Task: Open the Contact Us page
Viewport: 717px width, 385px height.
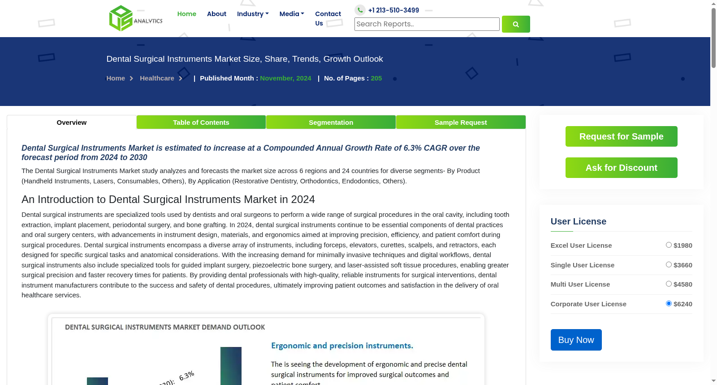Action: click(328, 18)
